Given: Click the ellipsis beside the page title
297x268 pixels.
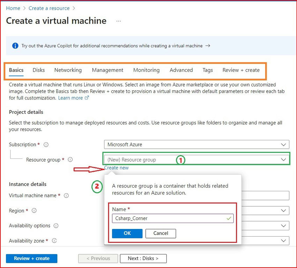Looking at the screenshot, I should tap(118, 21).
